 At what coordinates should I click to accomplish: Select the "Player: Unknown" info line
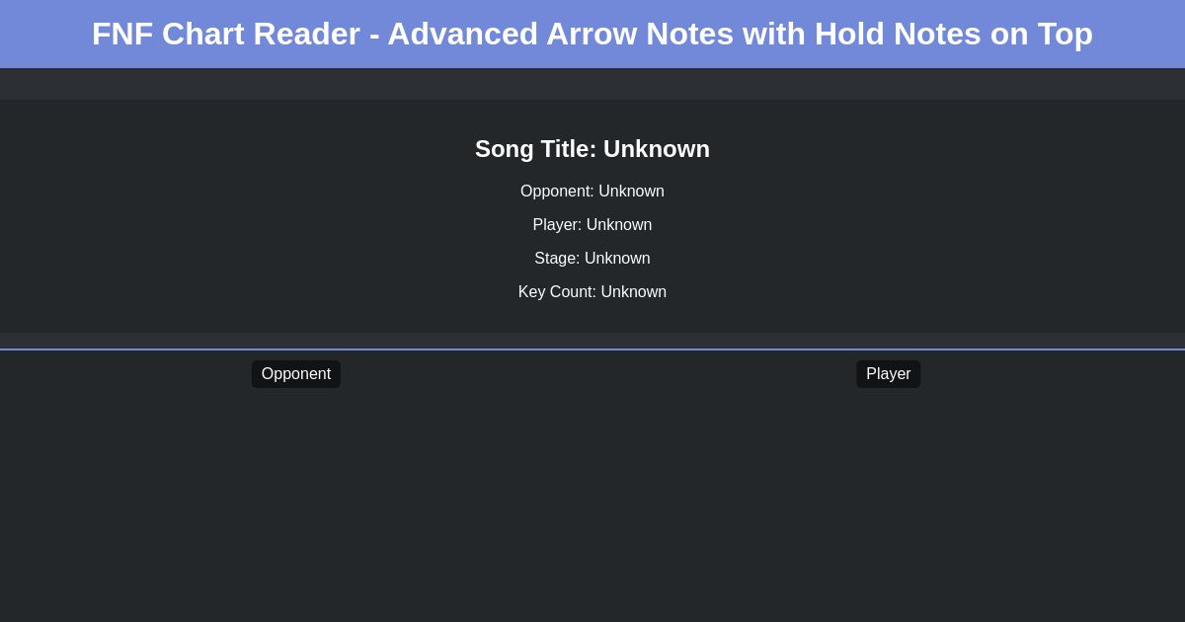point(592,225)
